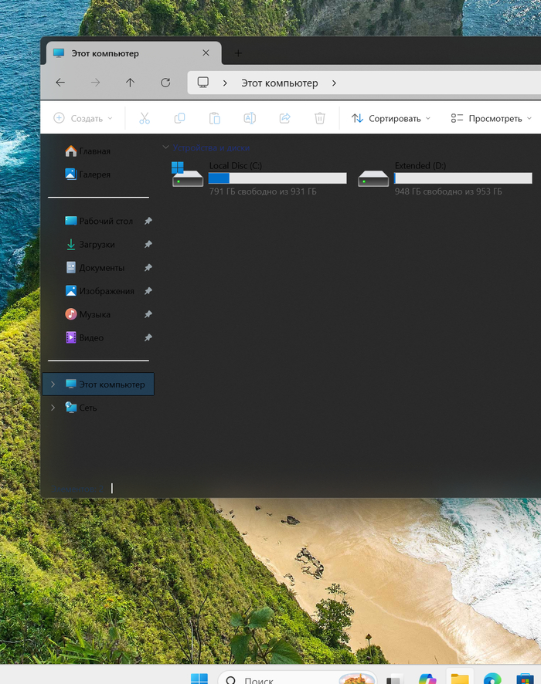The height and width of the screenshot is (684, 541).
Task: Open Изображения in sidebar
Action: pos(100,291)
